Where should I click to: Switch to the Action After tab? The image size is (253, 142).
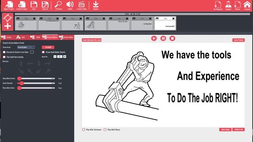(x=66, y=37)
